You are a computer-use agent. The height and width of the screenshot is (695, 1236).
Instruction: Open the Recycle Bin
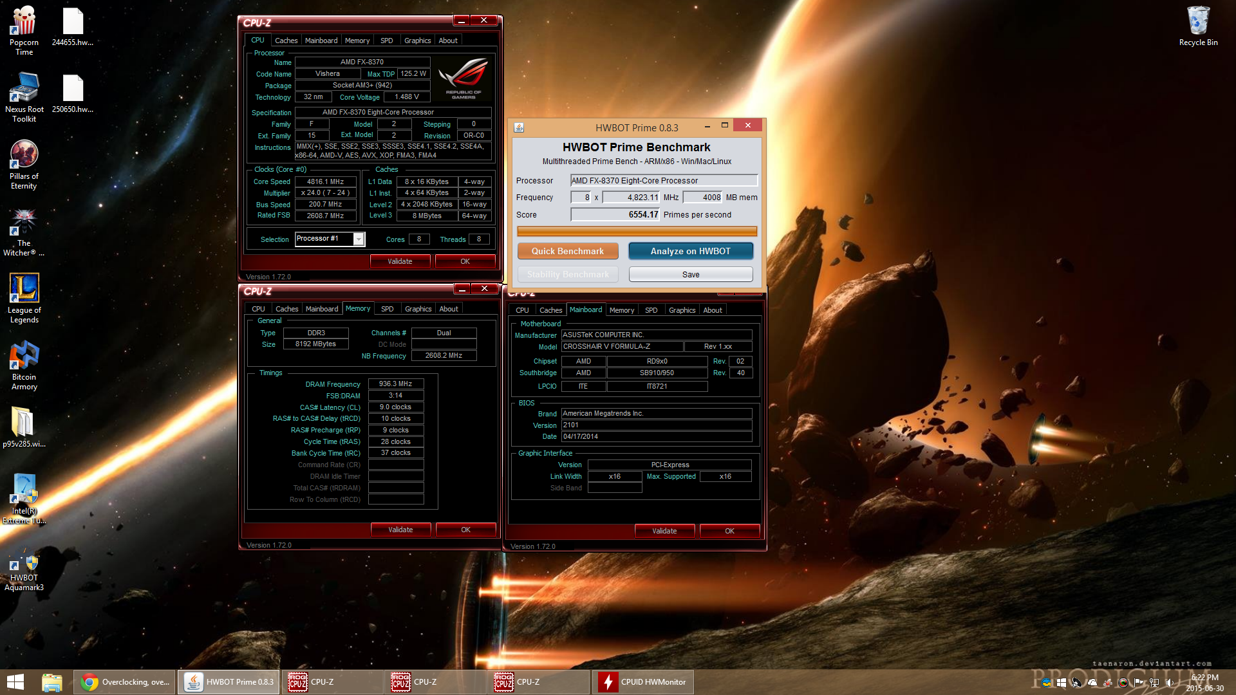tap(1198, 26)
